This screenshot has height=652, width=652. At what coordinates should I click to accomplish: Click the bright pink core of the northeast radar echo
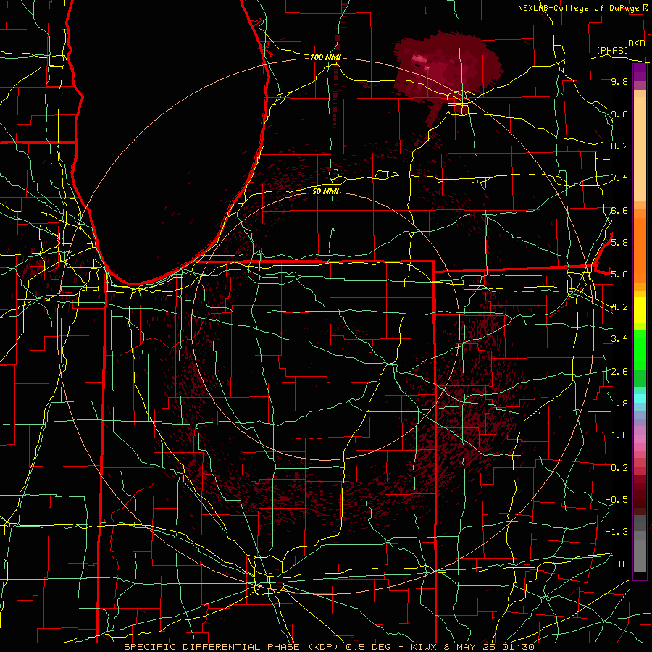tap(419, 60)
